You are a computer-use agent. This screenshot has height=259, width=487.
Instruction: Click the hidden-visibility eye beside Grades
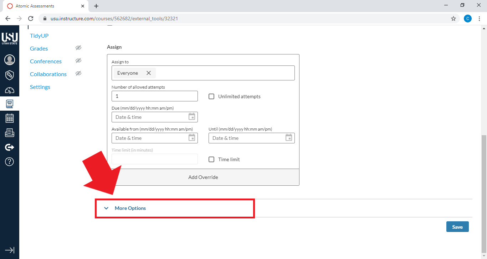point(78,47)
